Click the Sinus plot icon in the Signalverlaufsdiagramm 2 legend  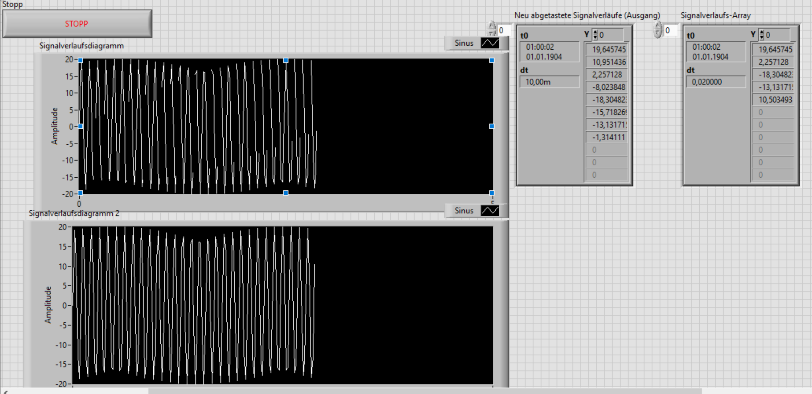(490, 211)
